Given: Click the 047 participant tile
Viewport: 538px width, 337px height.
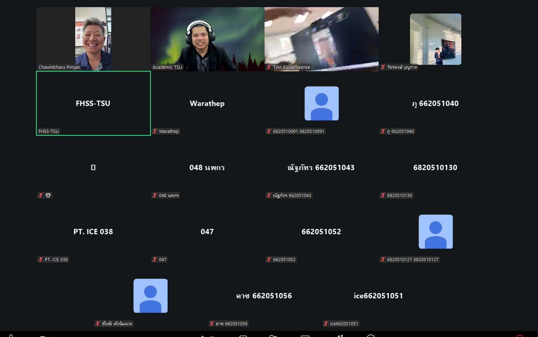Looking at the screenshot, I should coord(207,232).
